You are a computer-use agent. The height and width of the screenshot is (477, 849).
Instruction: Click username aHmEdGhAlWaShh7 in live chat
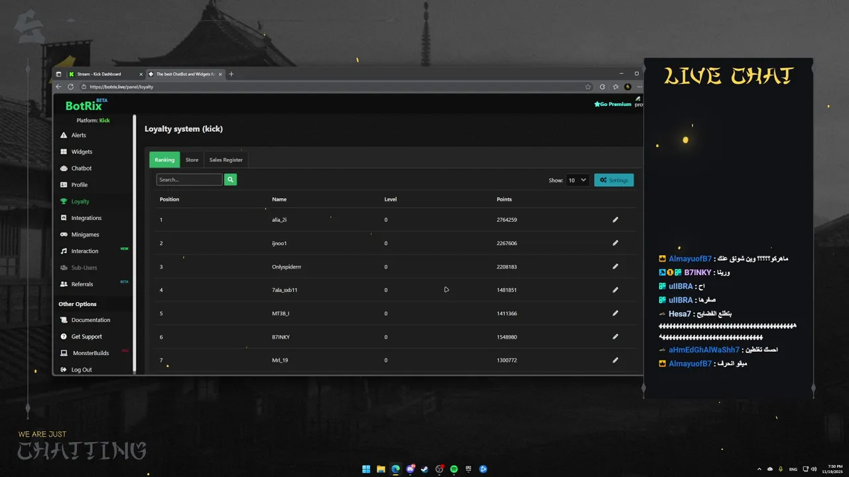pyautogui.click(x=704, y=350)
